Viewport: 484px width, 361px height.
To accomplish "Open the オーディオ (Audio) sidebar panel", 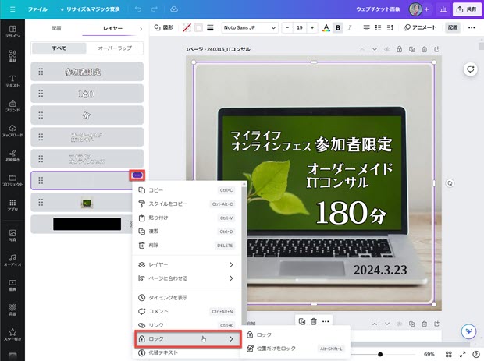I will click(x=12, y=260).
